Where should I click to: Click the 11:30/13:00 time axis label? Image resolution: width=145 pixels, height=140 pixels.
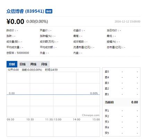(53, 120)
